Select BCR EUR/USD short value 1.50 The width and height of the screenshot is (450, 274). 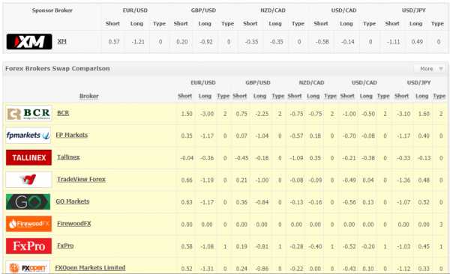(187, 114)
